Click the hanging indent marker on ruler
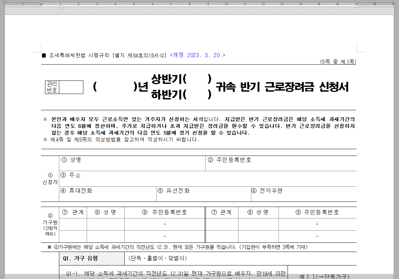The image size is (399, 279). (61, 7)
